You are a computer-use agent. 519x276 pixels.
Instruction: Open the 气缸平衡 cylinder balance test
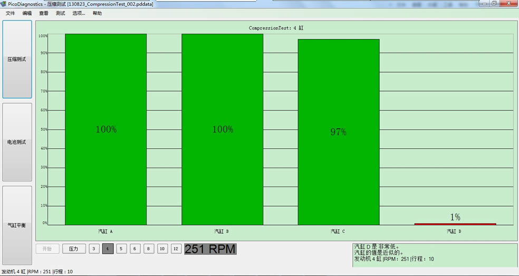17,225
